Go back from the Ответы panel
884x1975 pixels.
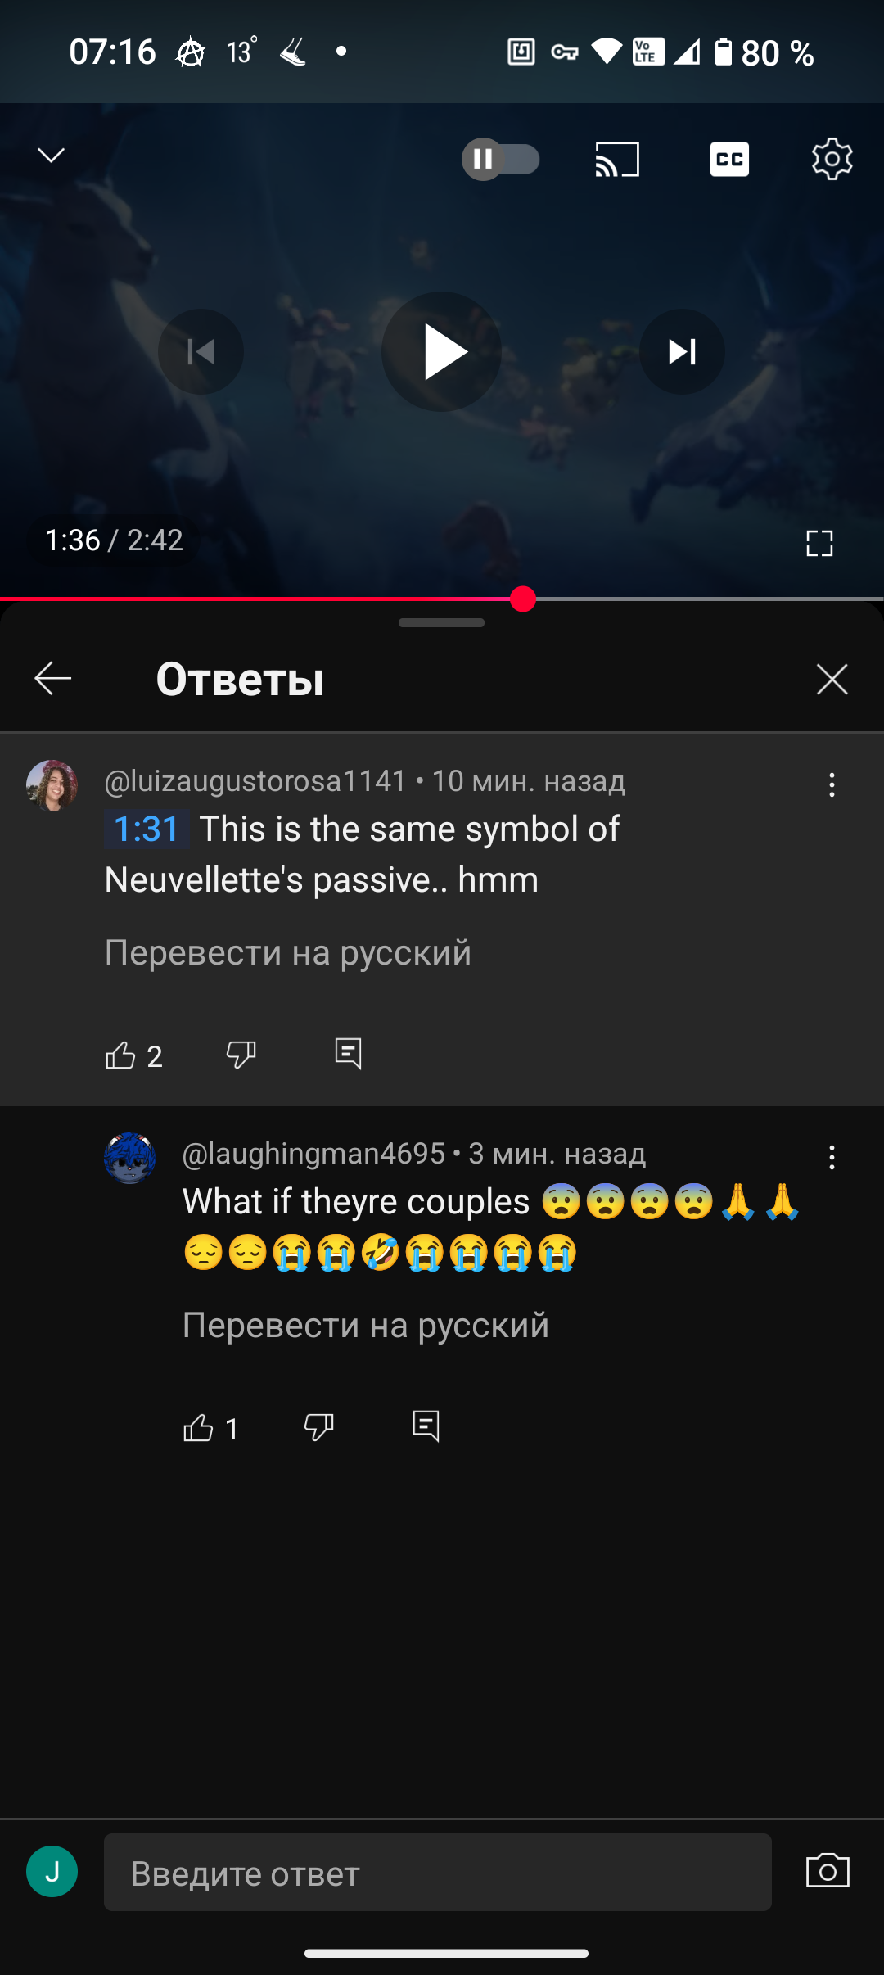(x=53, y=679)
